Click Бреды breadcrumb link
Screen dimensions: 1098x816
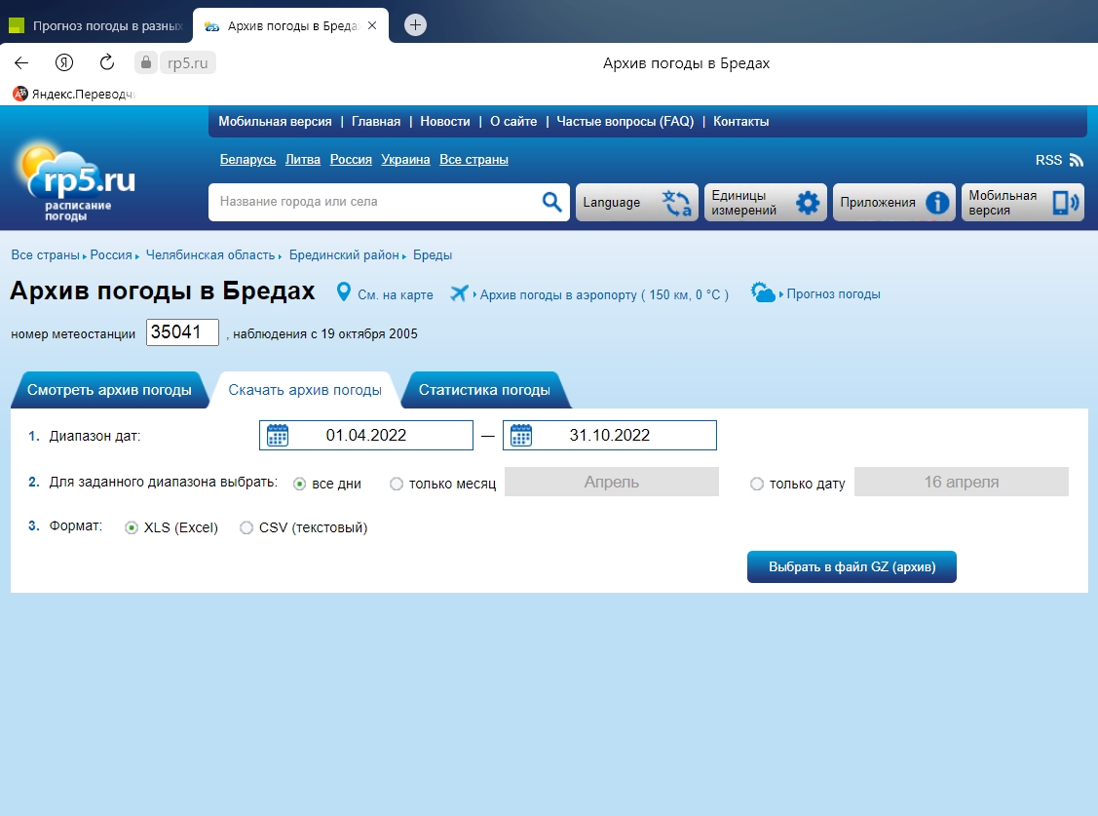(433, 255)
